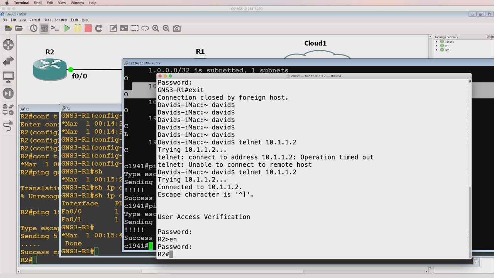This screenshot has height=278, width=494.
Task: Open the GNS3 Annotate menu
Action: tap(61, 20)
